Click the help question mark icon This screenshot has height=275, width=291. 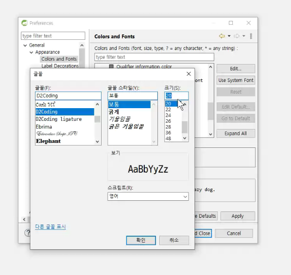pos(28,233)
